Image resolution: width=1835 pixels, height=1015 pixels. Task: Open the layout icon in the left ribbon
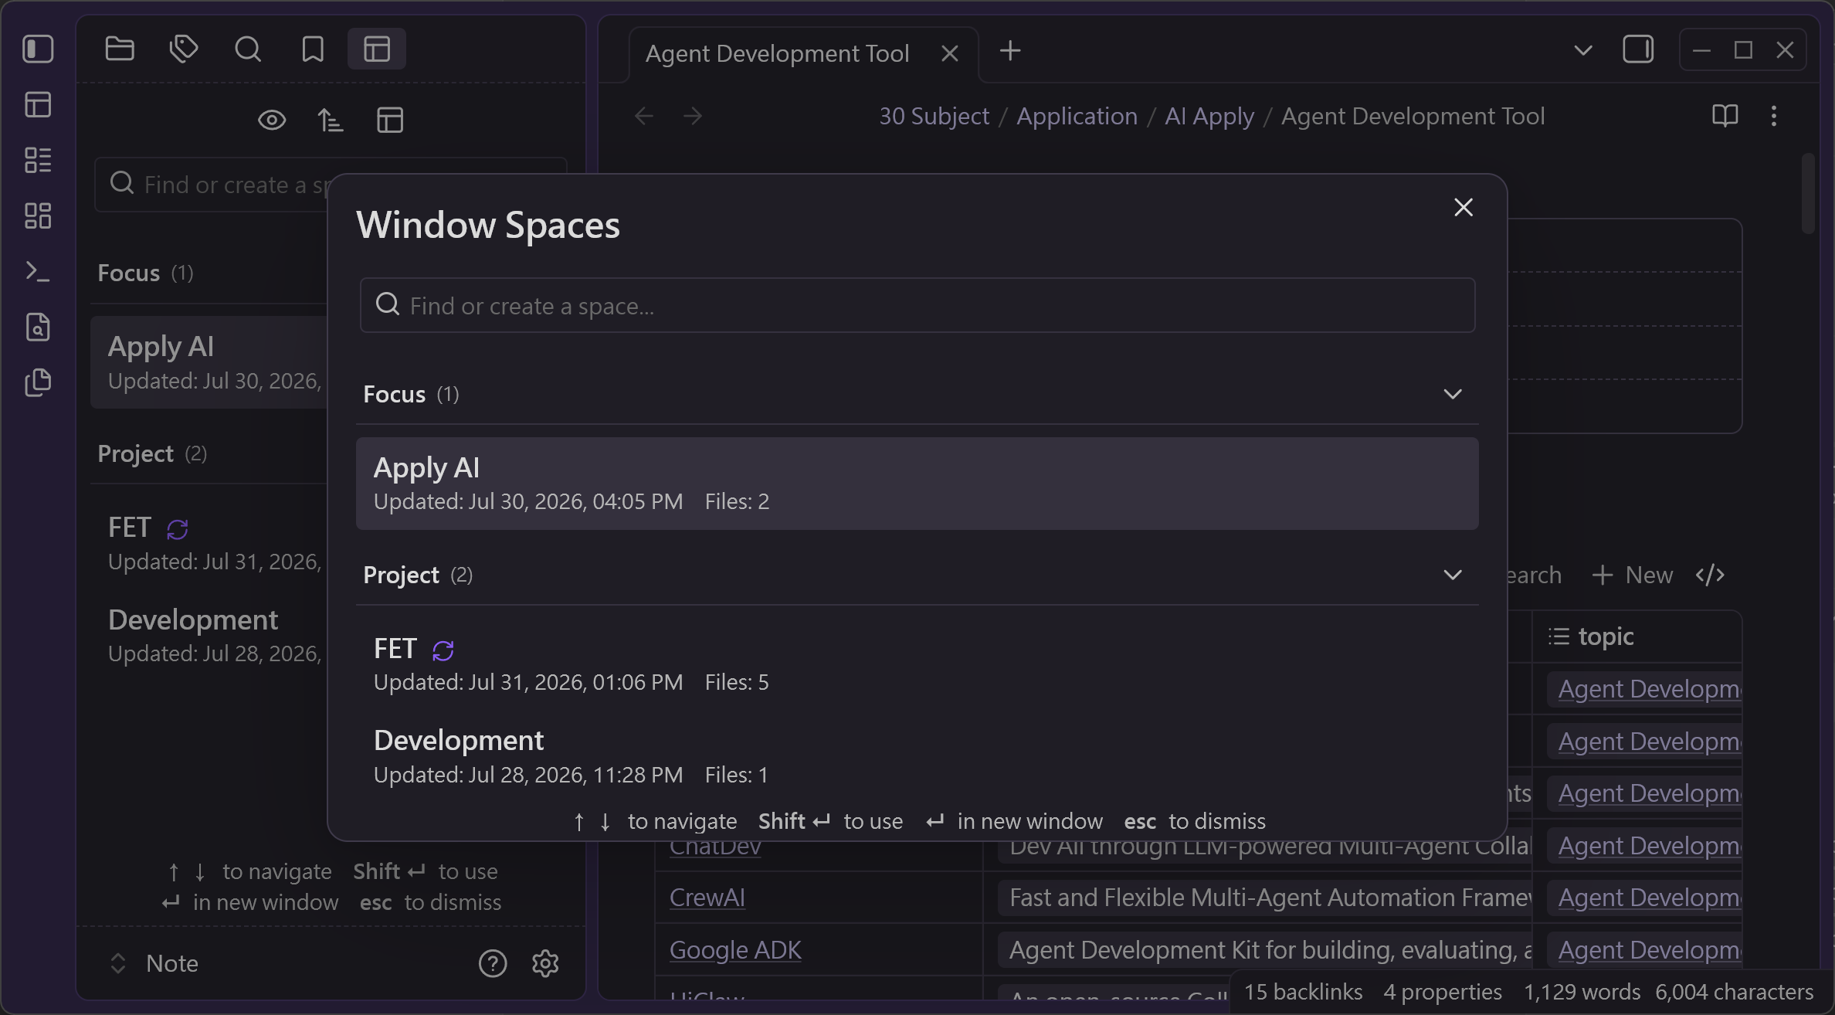click(38, 104)
